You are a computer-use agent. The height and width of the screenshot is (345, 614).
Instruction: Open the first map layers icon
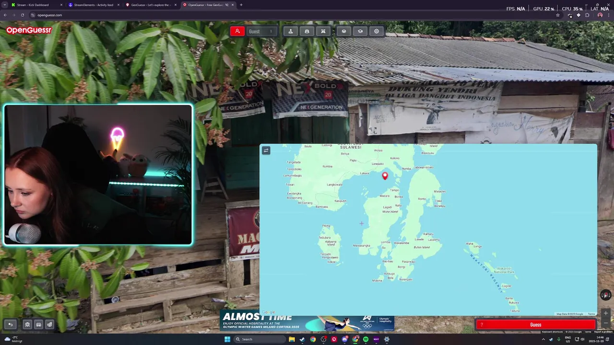click(x=344, y=31)
